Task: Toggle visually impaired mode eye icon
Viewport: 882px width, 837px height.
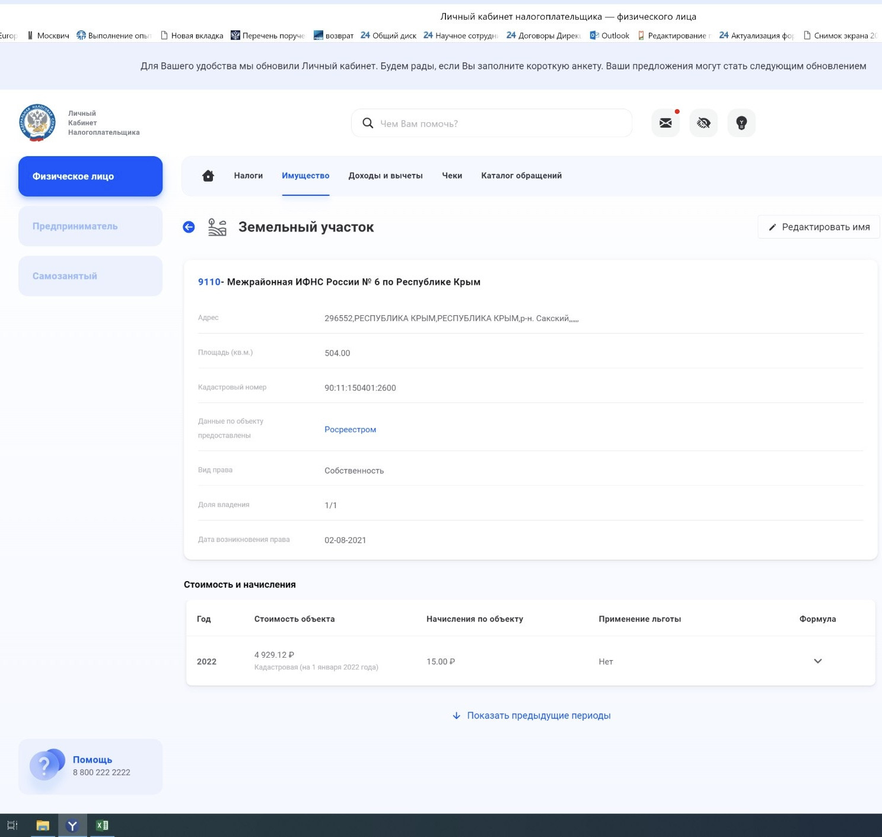Action: pos(703,123)
